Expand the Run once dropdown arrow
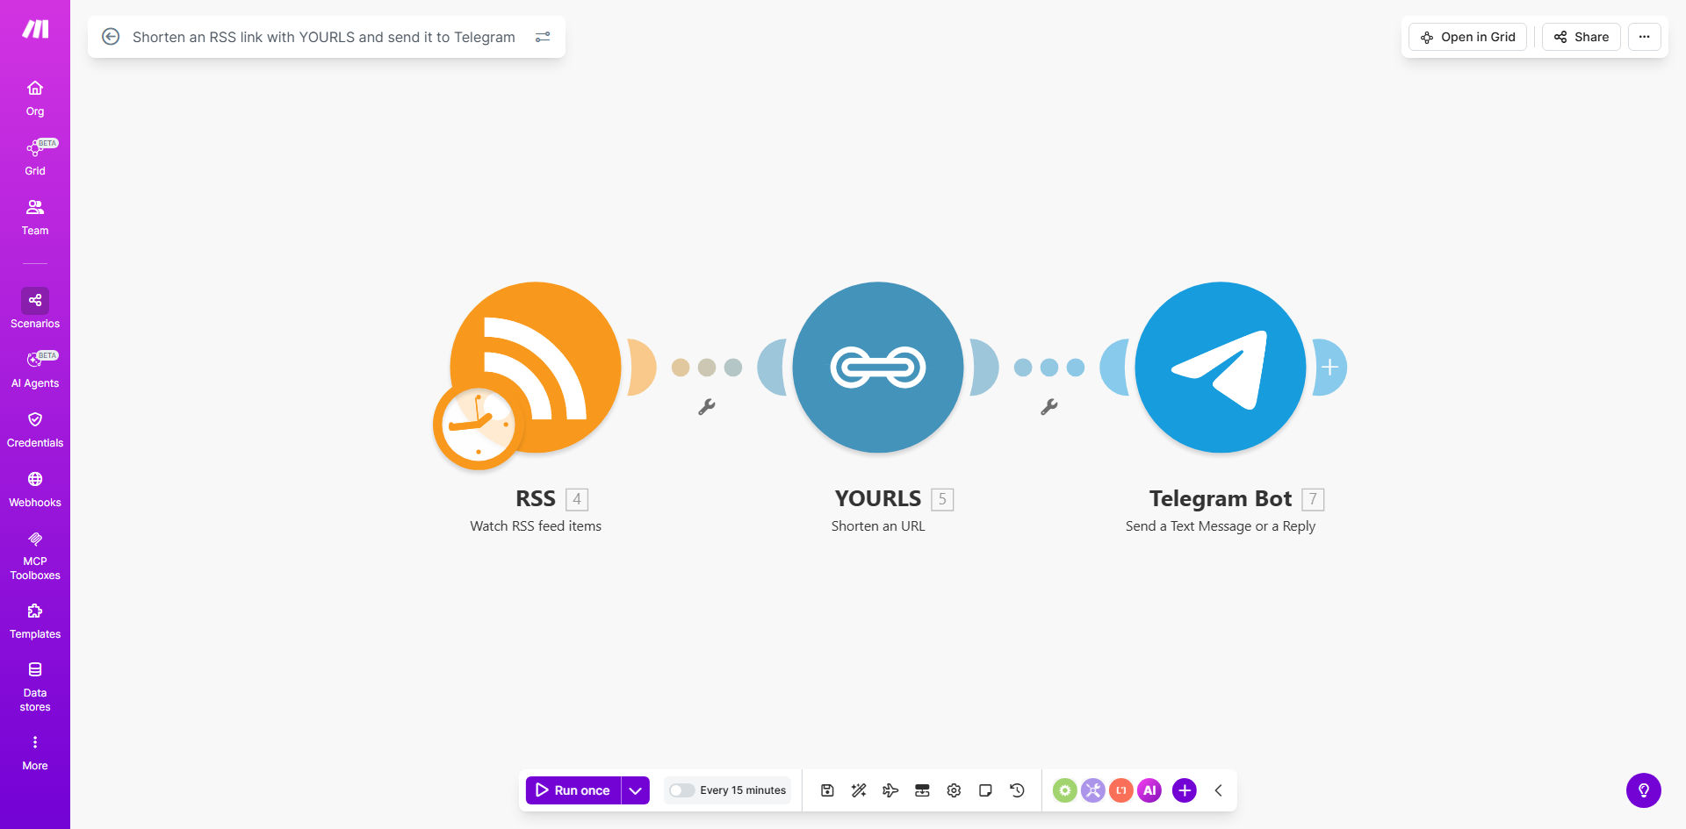Screen dimensions: 1686x829 [636, 790]
